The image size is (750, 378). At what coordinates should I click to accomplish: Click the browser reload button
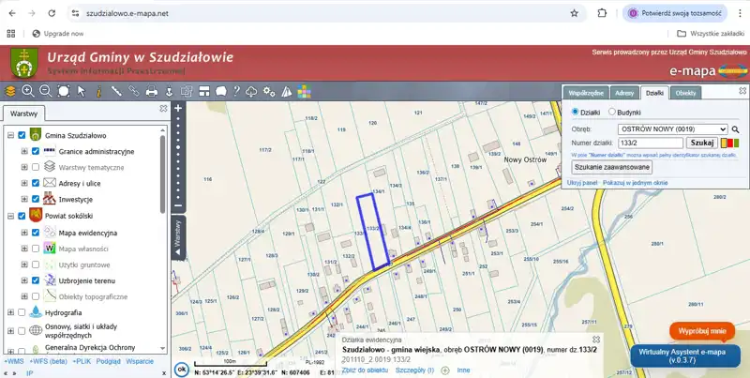point(52,13)
